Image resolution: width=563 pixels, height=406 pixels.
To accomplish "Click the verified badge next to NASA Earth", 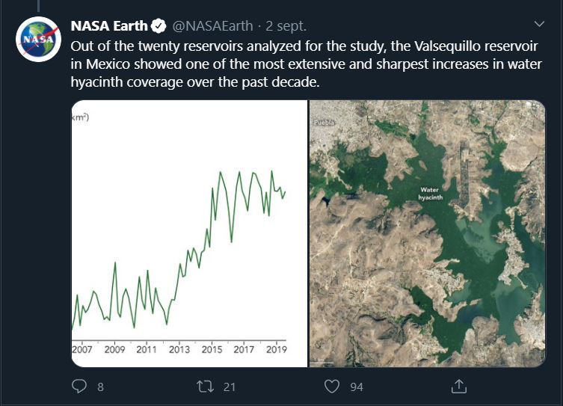I will coord(159,26).
